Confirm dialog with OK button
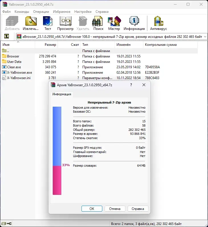This screenshot has height=227, width=208. [92, 209]
